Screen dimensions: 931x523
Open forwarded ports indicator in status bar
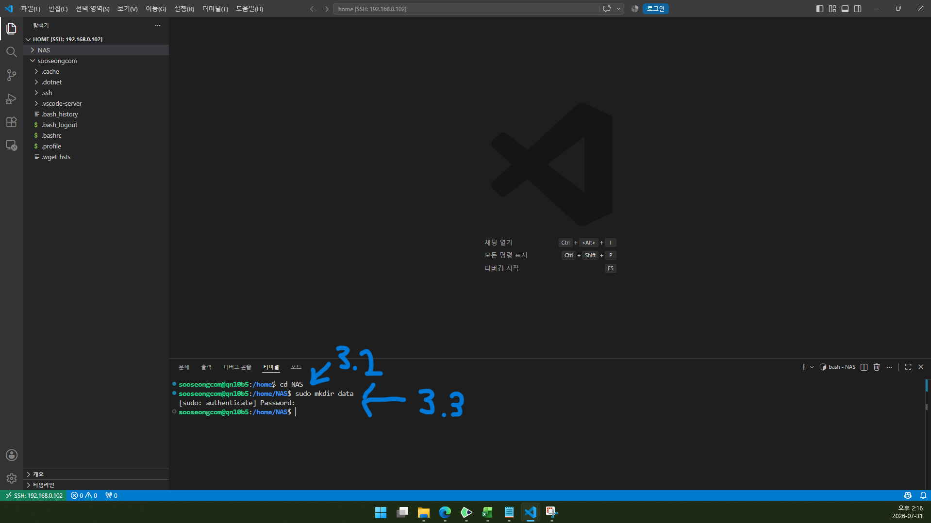click(x=111, y=495)
